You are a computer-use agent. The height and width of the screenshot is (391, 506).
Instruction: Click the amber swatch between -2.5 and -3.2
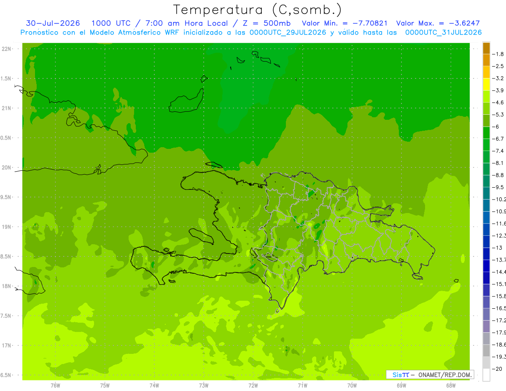coord(486,72)
